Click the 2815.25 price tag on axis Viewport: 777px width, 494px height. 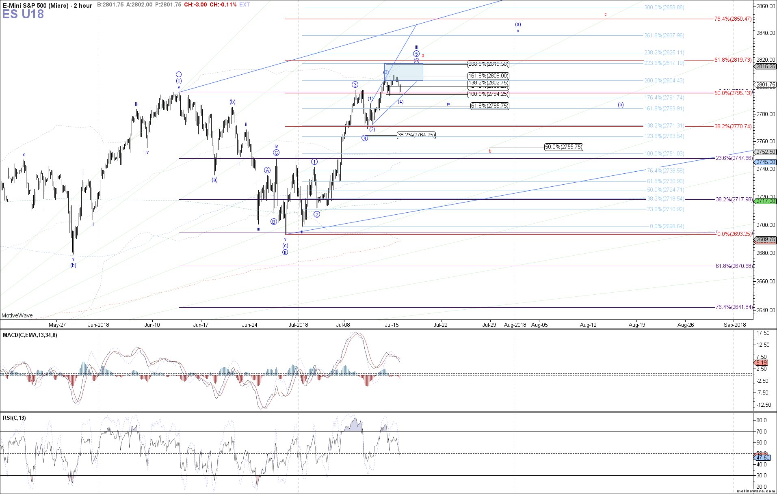tap(766, 66)
